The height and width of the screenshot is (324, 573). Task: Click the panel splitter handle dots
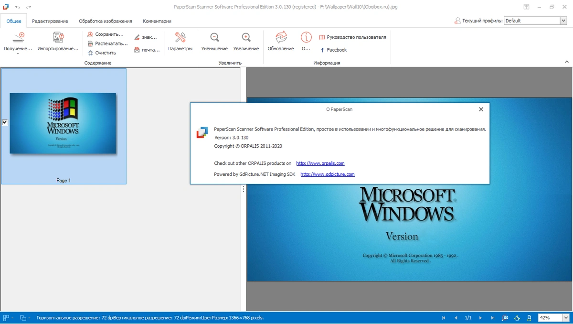click(244, 189)
